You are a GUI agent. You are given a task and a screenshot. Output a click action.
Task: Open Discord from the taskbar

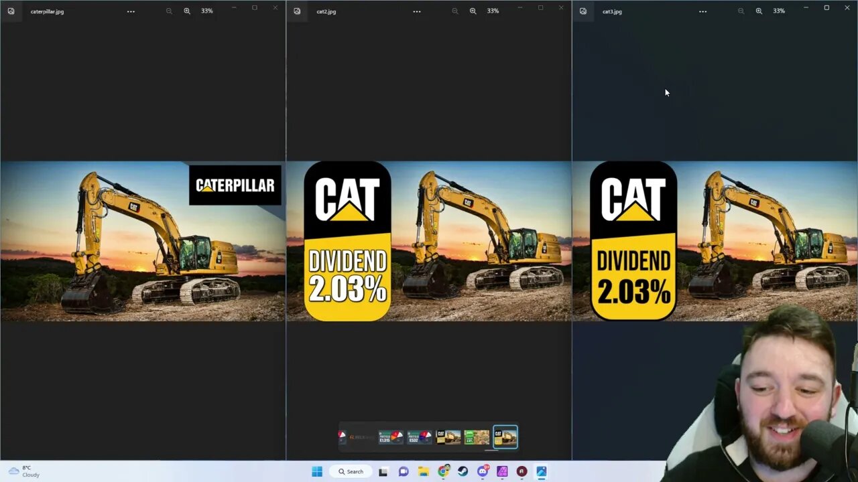[x=483, y=471]
